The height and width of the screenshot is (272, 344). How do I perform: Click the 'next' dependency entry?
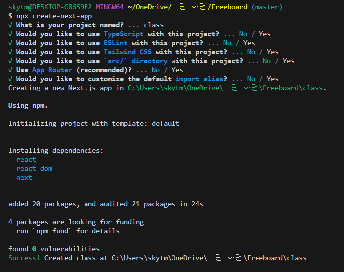(x=24, y=178)
